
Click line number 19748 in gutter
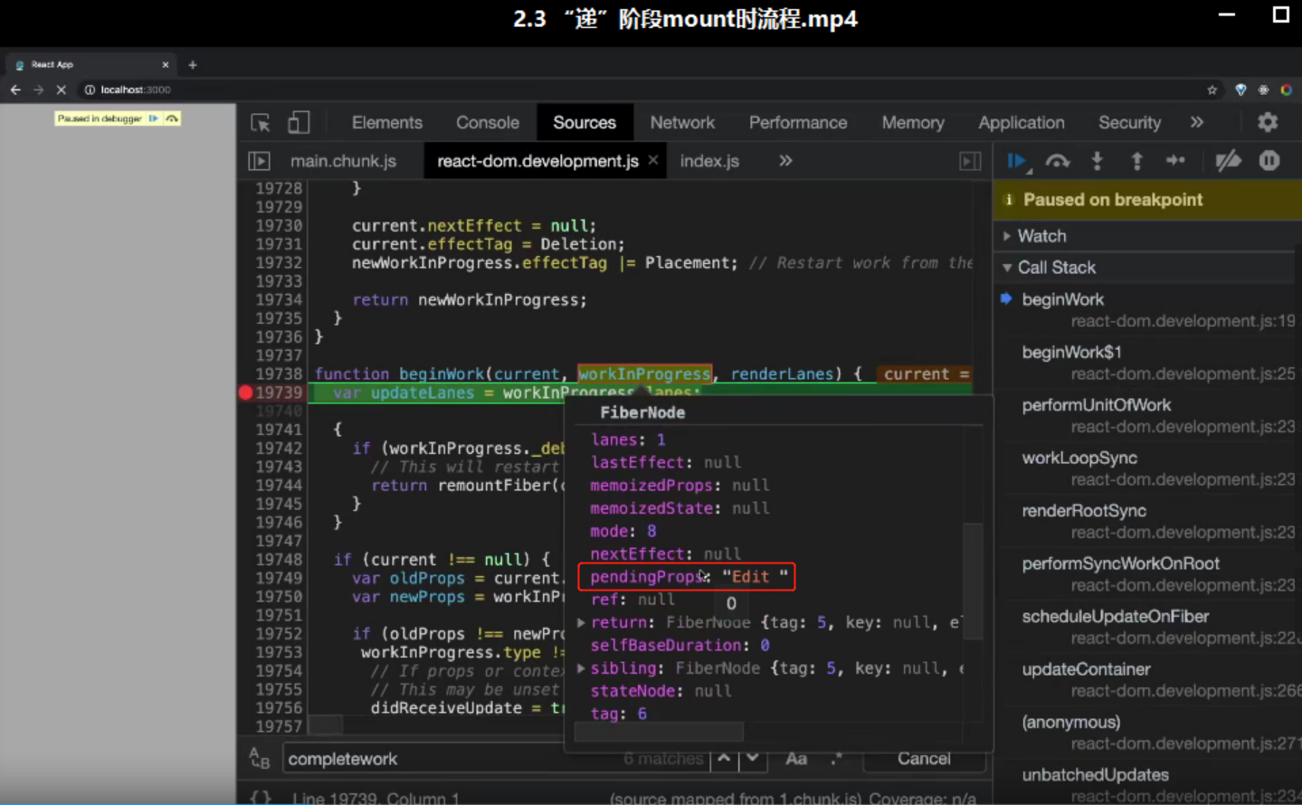tap(279, 560)
